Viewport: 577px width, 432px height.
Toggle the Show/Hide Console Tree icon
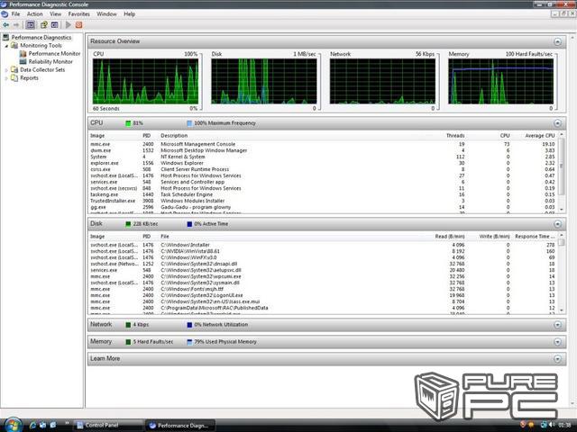[31, 25]
